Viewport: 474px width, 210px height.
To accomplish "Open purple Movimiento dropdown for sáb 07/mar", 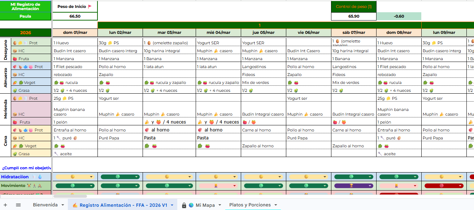I will pos(370,186).
